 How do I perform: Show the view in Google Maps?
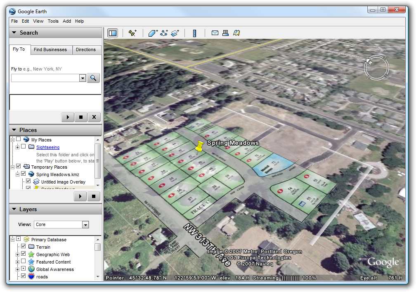tap(236, 33)
